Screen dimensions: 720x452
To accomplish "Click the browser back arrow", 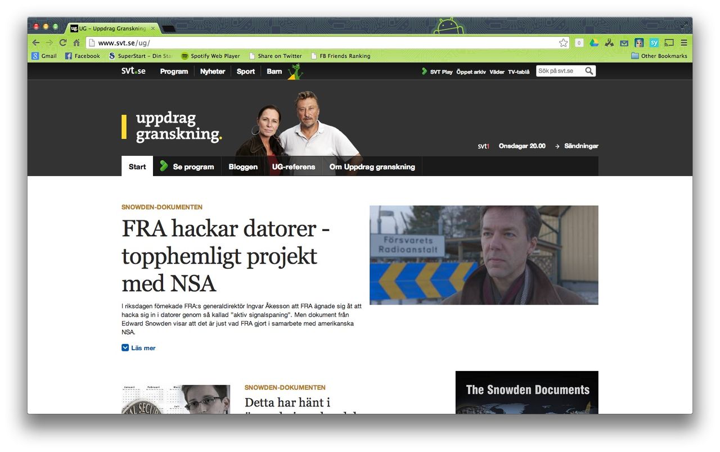I will coord(36,43).
